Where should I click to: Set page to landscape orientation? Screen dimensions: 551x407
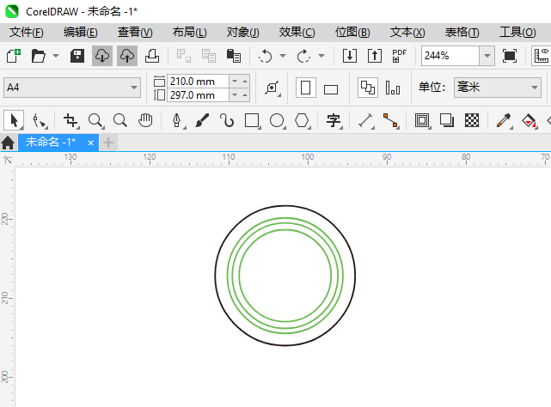tap(331, 89)
